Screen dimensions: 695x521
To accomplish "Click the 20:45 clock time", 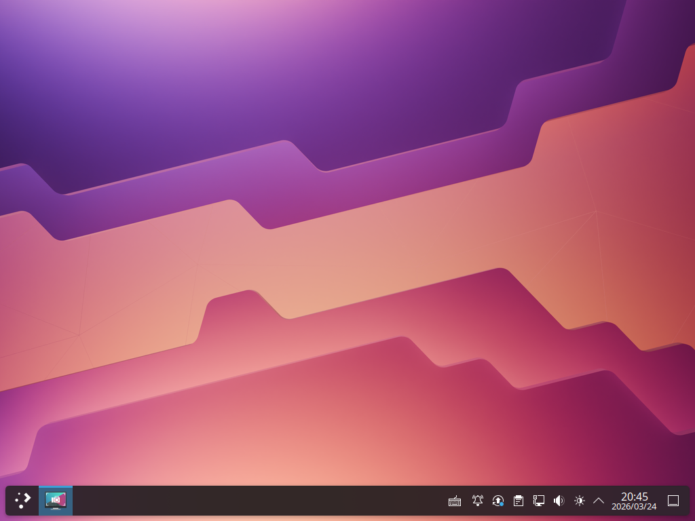I will (x=635, y=497).
